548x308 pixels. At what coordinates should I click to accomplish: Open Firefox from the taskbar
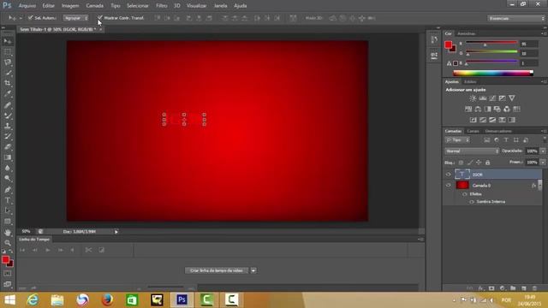(x=107, y=300)
